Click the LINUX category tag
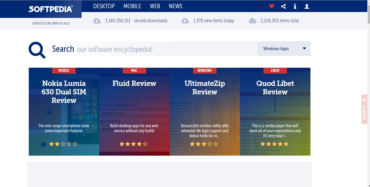This screenshot has width=370, height=187. pyautogui.click(x=275, y=71)
